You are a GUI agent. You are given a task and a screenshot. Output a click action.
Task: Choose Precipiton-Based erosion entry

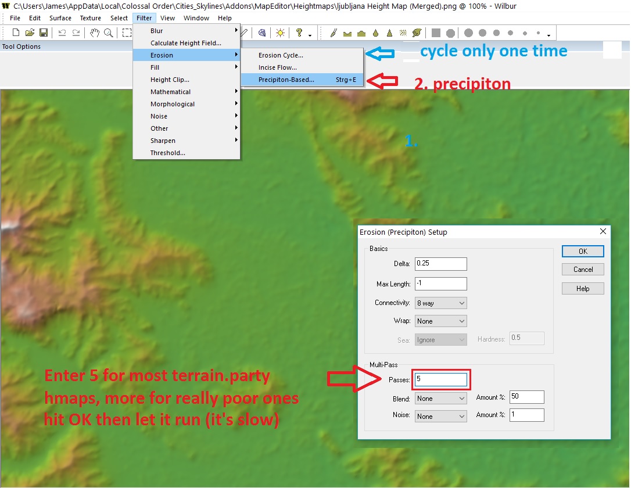[x=302, y=80]
